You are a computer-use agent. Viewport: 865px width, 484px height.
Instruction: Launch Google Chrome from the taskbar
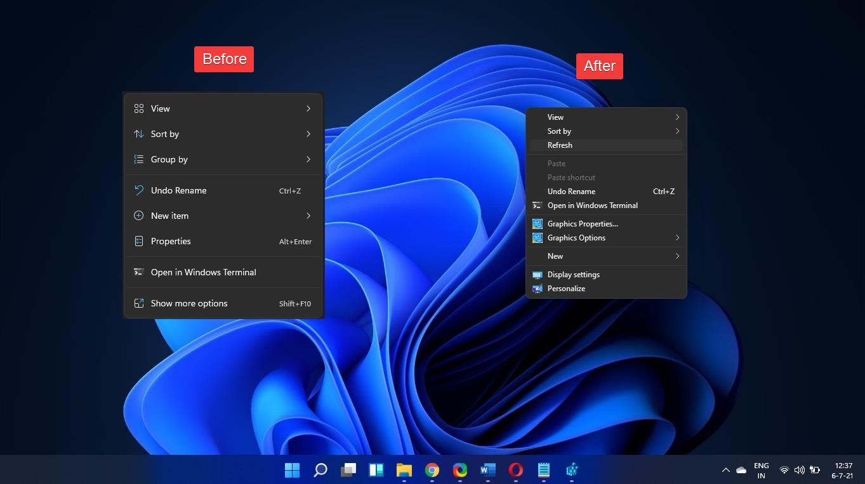coord(432,470)
